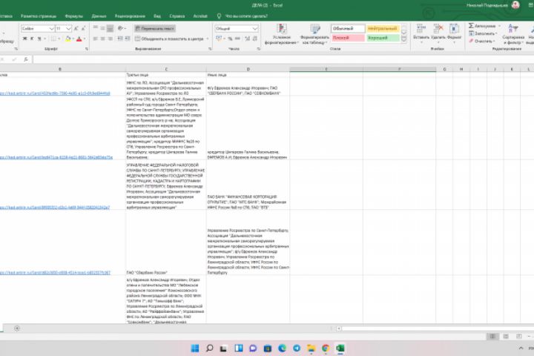Viewport: 534px width, 356px height.
Task: Click Удалить cells button
Action: tap(438, 33)
